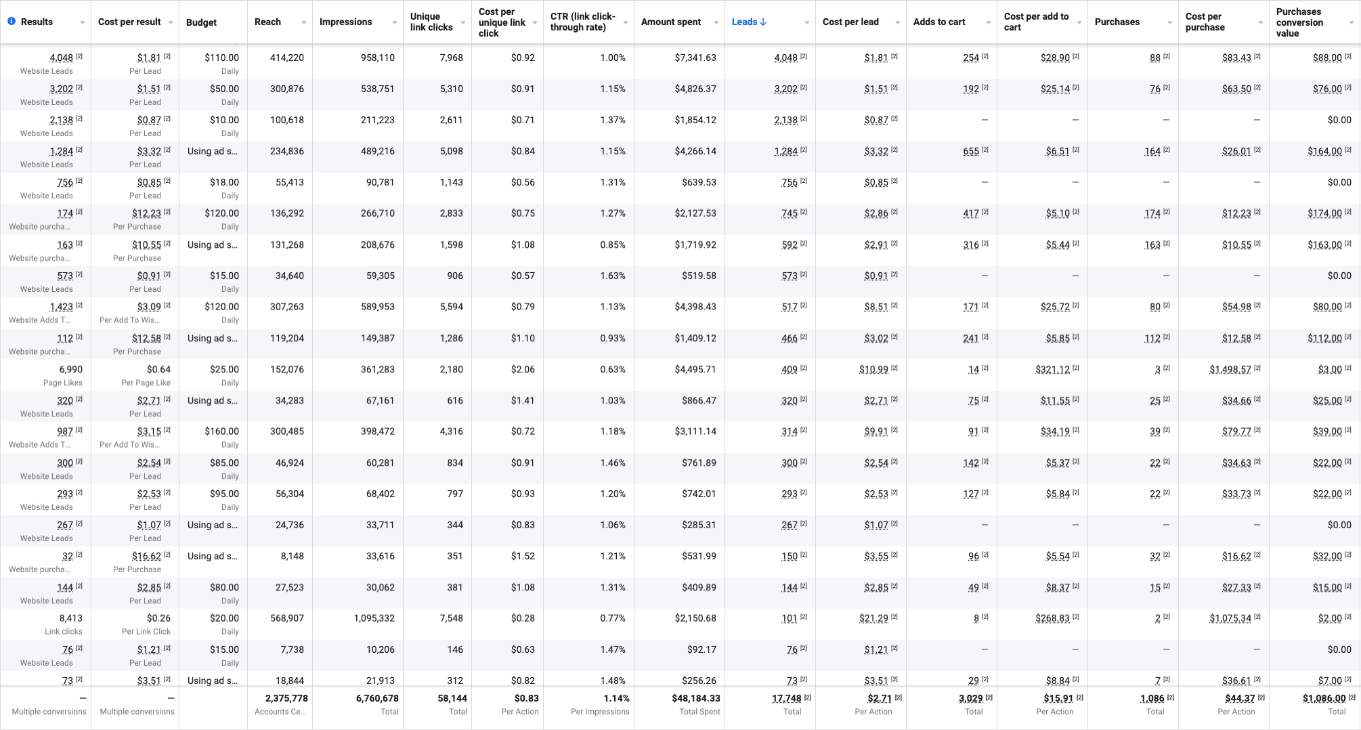Click the total amount spent $48,184.33 cell
This screenshot has height=730, width=1361.
pos(695,698)
